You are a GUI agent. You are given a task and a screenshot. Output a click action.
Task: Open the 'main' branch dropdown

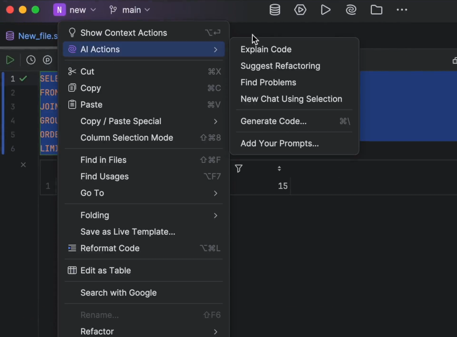(130, 10)
